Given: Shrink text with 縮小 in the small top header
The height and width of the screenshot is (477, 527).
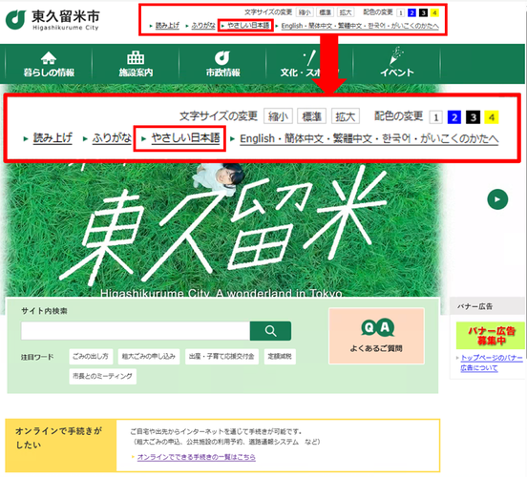Looking at the screenshot, I should 305,12.
